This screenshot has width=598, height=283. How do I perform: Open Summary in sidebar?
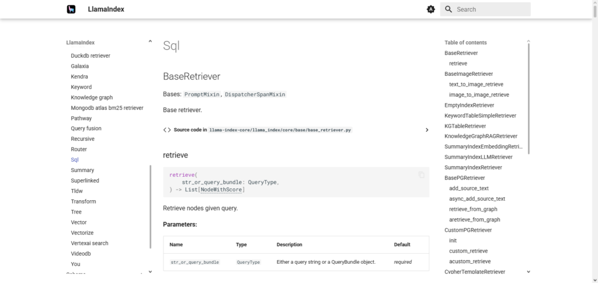pyautogui.click(x=82, y=170)
